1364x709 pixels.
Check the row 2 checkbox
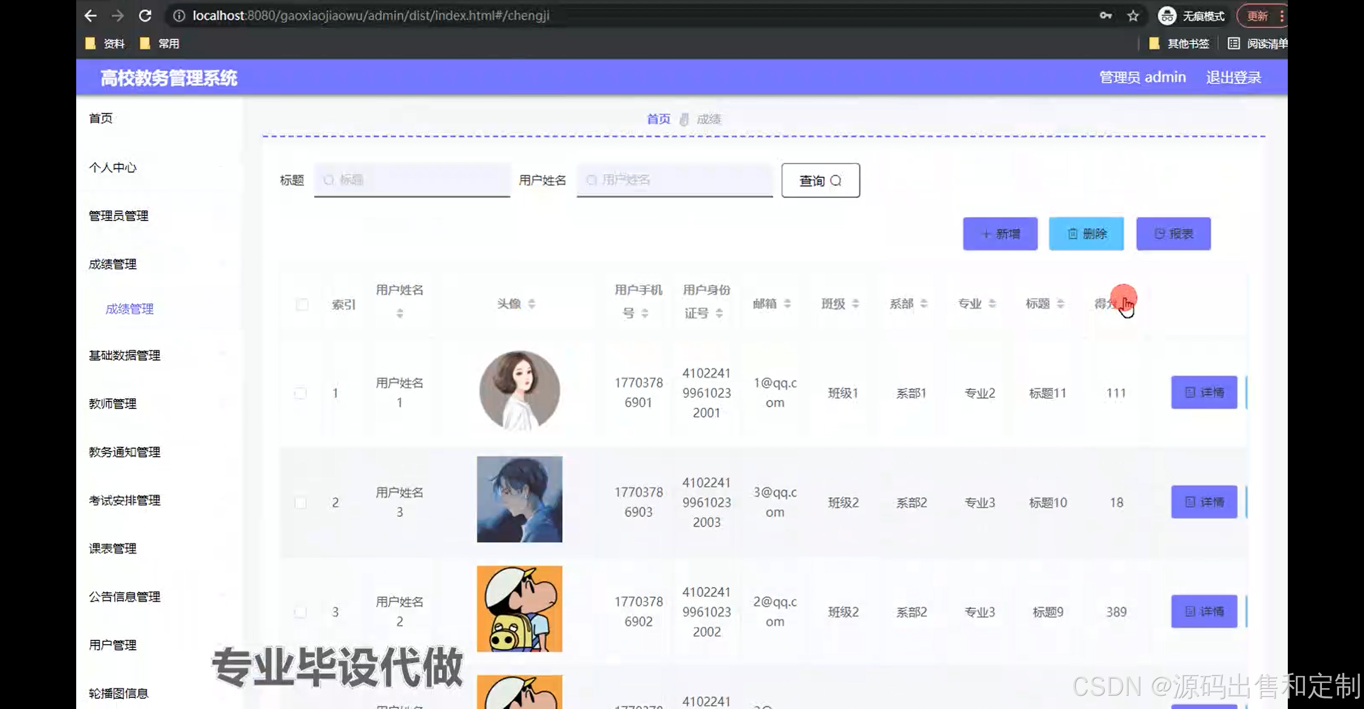tap(301, 502)
